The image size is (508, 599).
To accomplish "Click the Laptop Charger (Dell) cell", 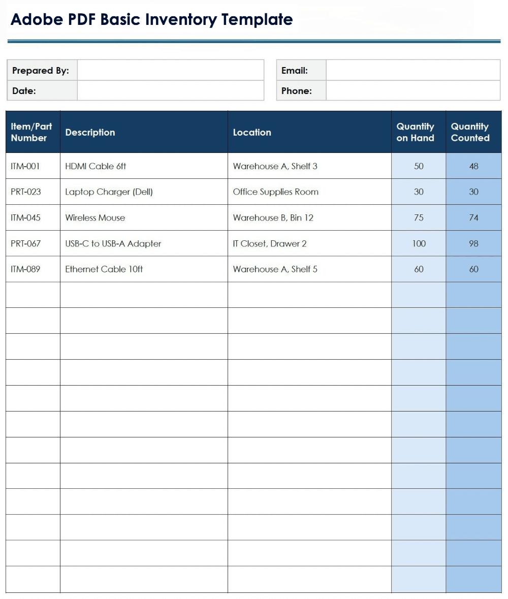I will [109, 192].
